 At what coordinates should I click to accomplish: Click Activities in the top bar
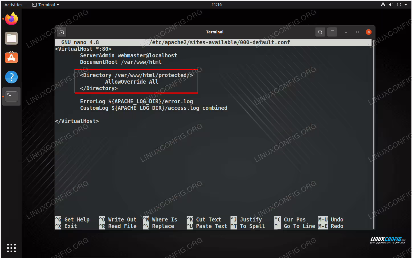point(13,5)
